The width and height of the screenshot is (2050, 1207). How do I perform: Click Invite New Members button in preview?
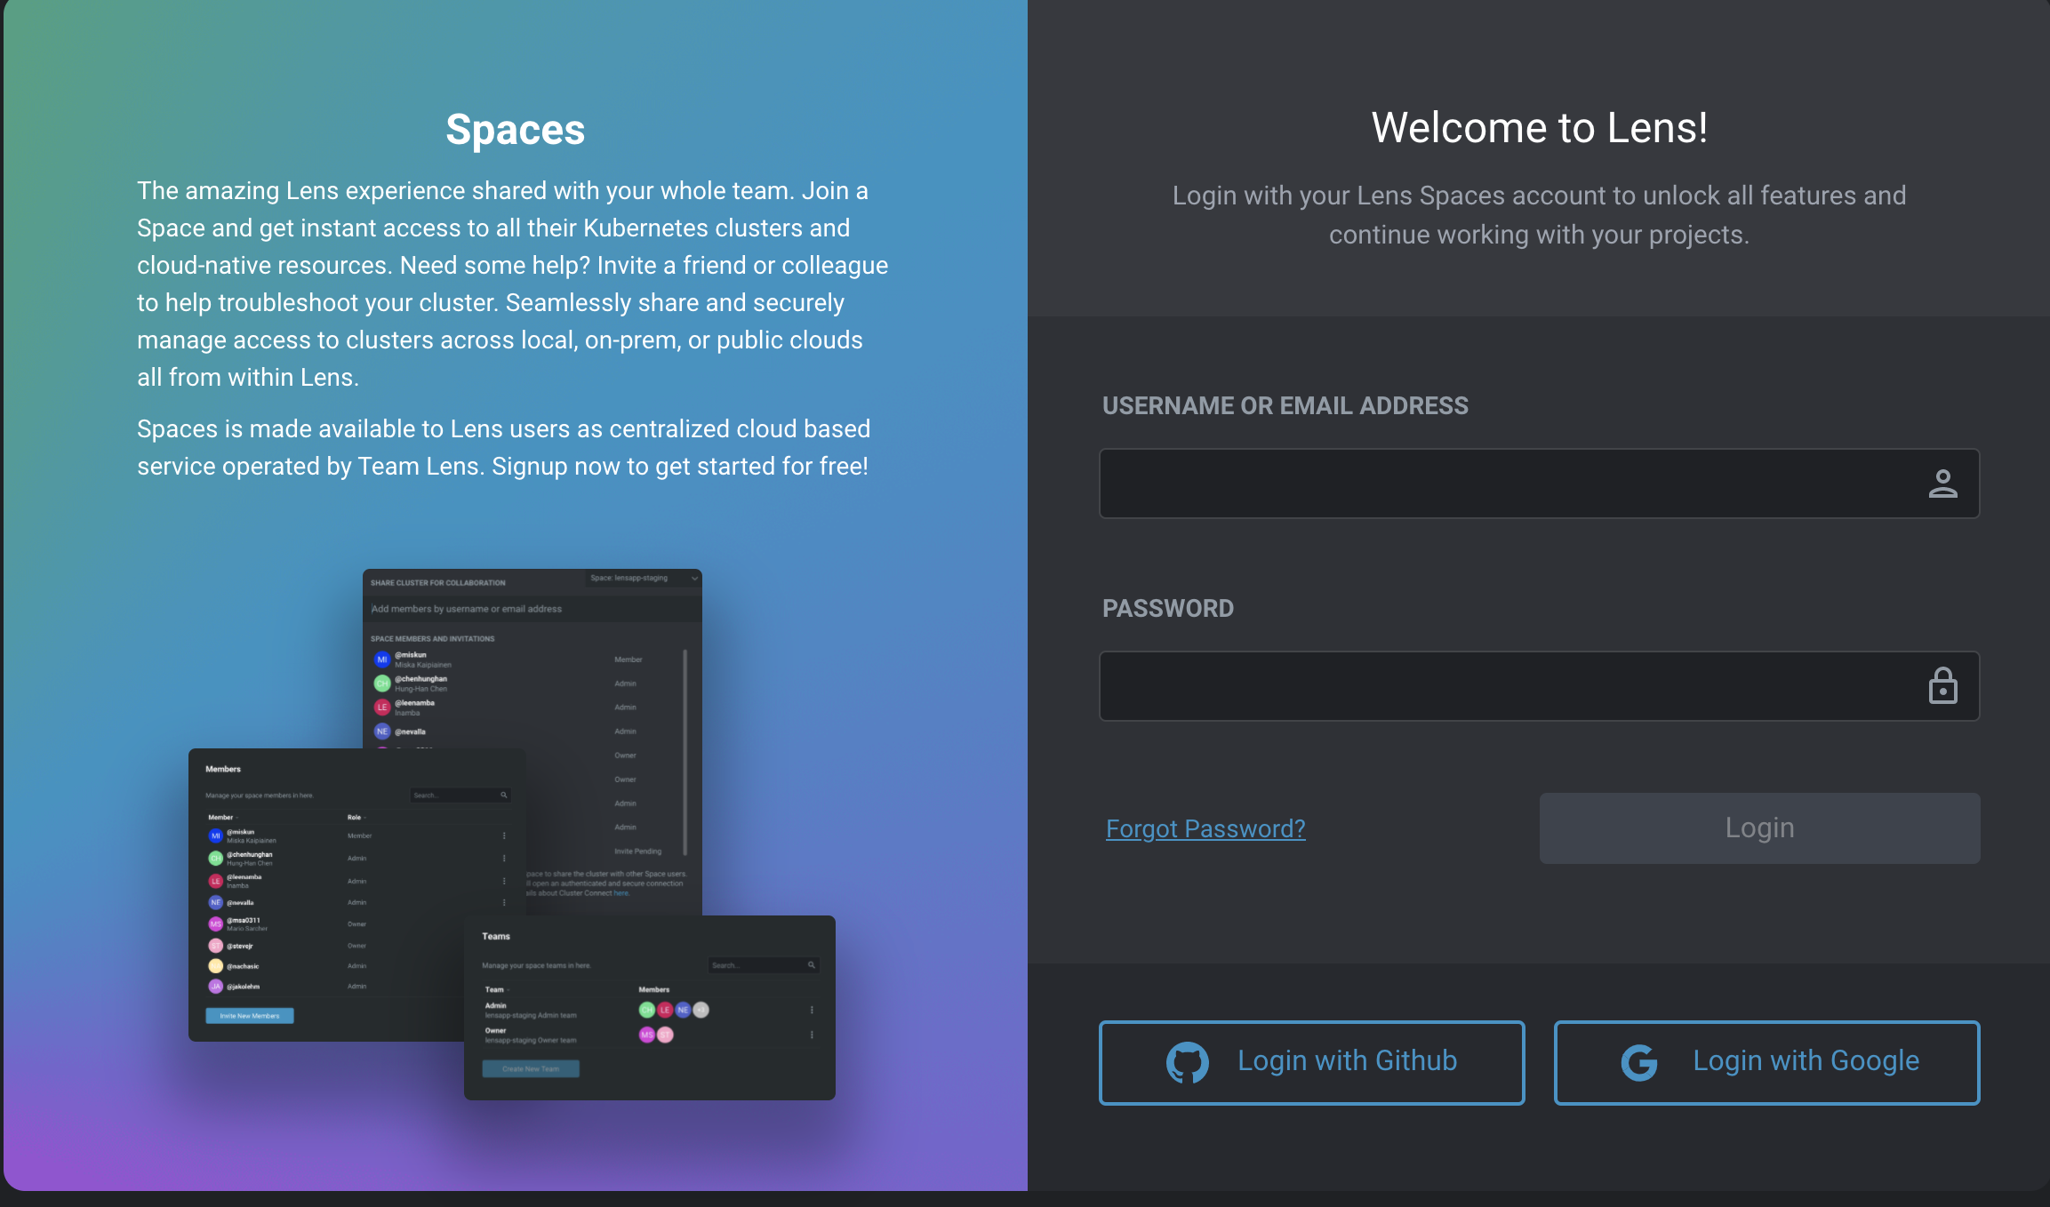(250, 1016)
